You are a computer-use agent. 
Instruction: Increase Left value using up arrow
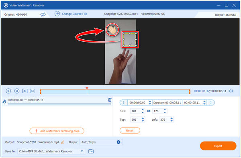(x=172, y=118)
